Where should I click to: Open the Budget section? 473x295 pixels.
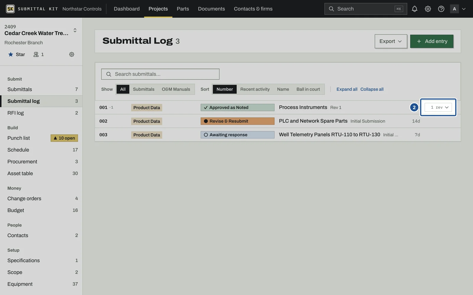(x=41, y=210)
